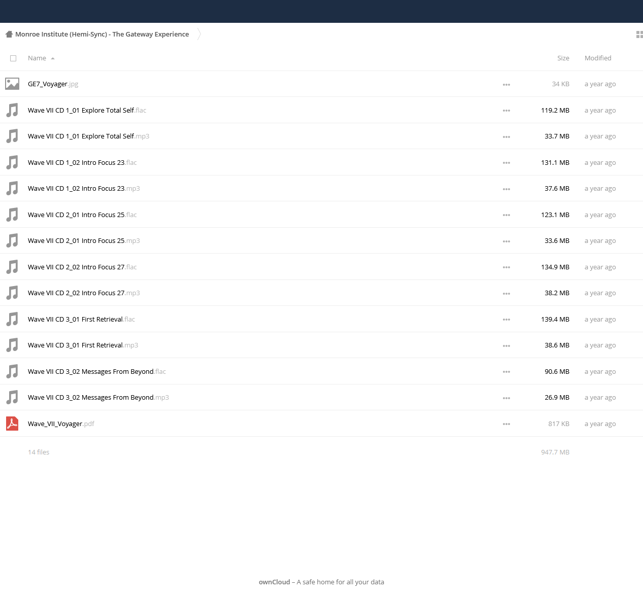Image resolution: width=643 pixels, height=597 pixels.
Task: Open Wave VII CD 3_02 Messages From Beyond.flac
Action: coord(97,371)
